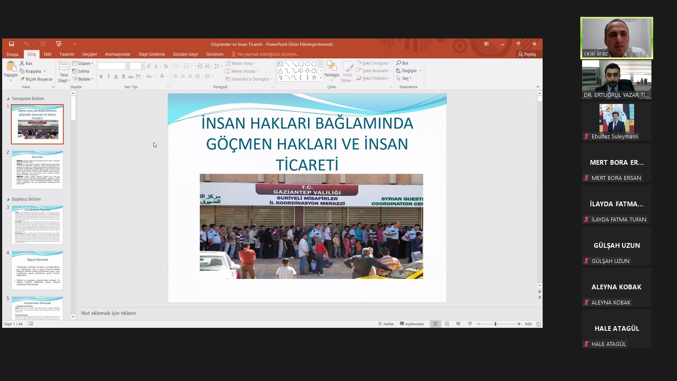Click the Save icon in quick access toolbar
Screen dimensions: 677x381
point(11,44)
